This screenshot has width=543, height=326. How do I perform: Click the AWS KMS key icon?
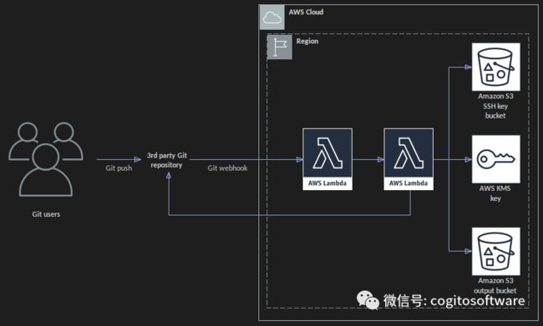tap(496, 159)
